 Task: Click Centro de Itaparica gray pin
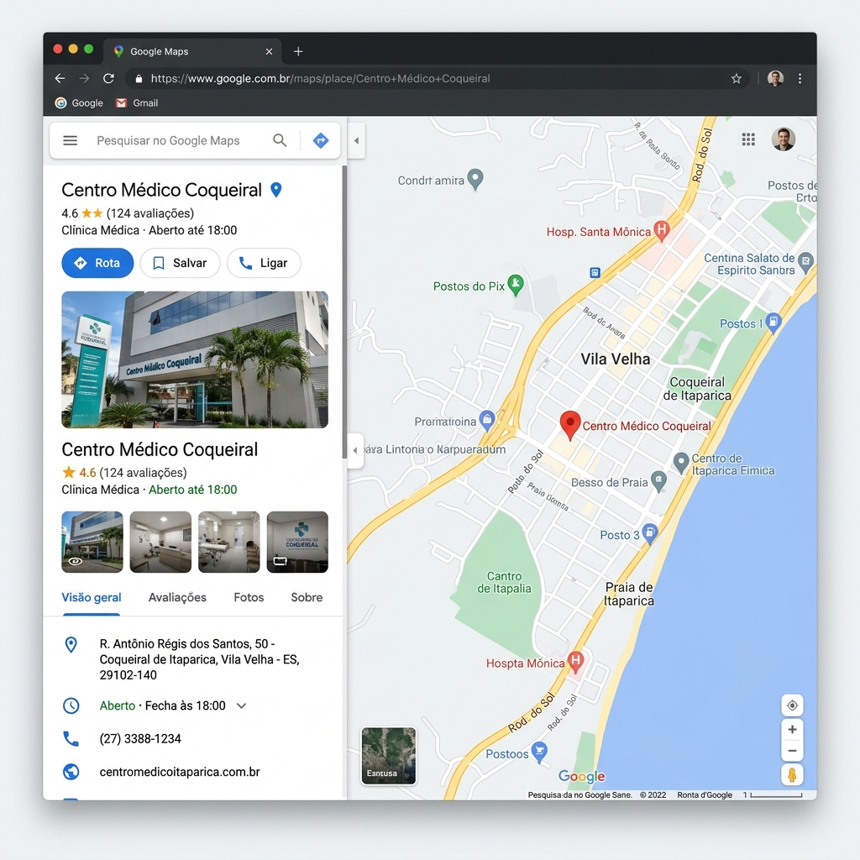click(680, 463)
